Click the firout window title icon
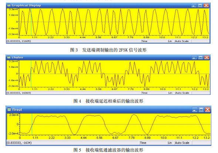The image size is (218, 153). coord(9,110)
